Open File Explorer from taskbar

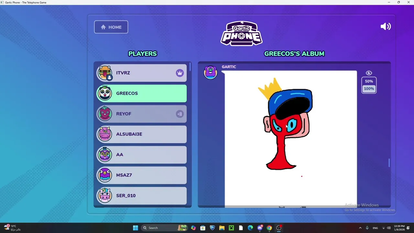222,228
